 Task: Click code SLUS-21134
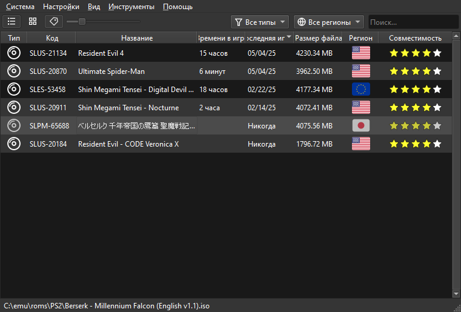48,53
